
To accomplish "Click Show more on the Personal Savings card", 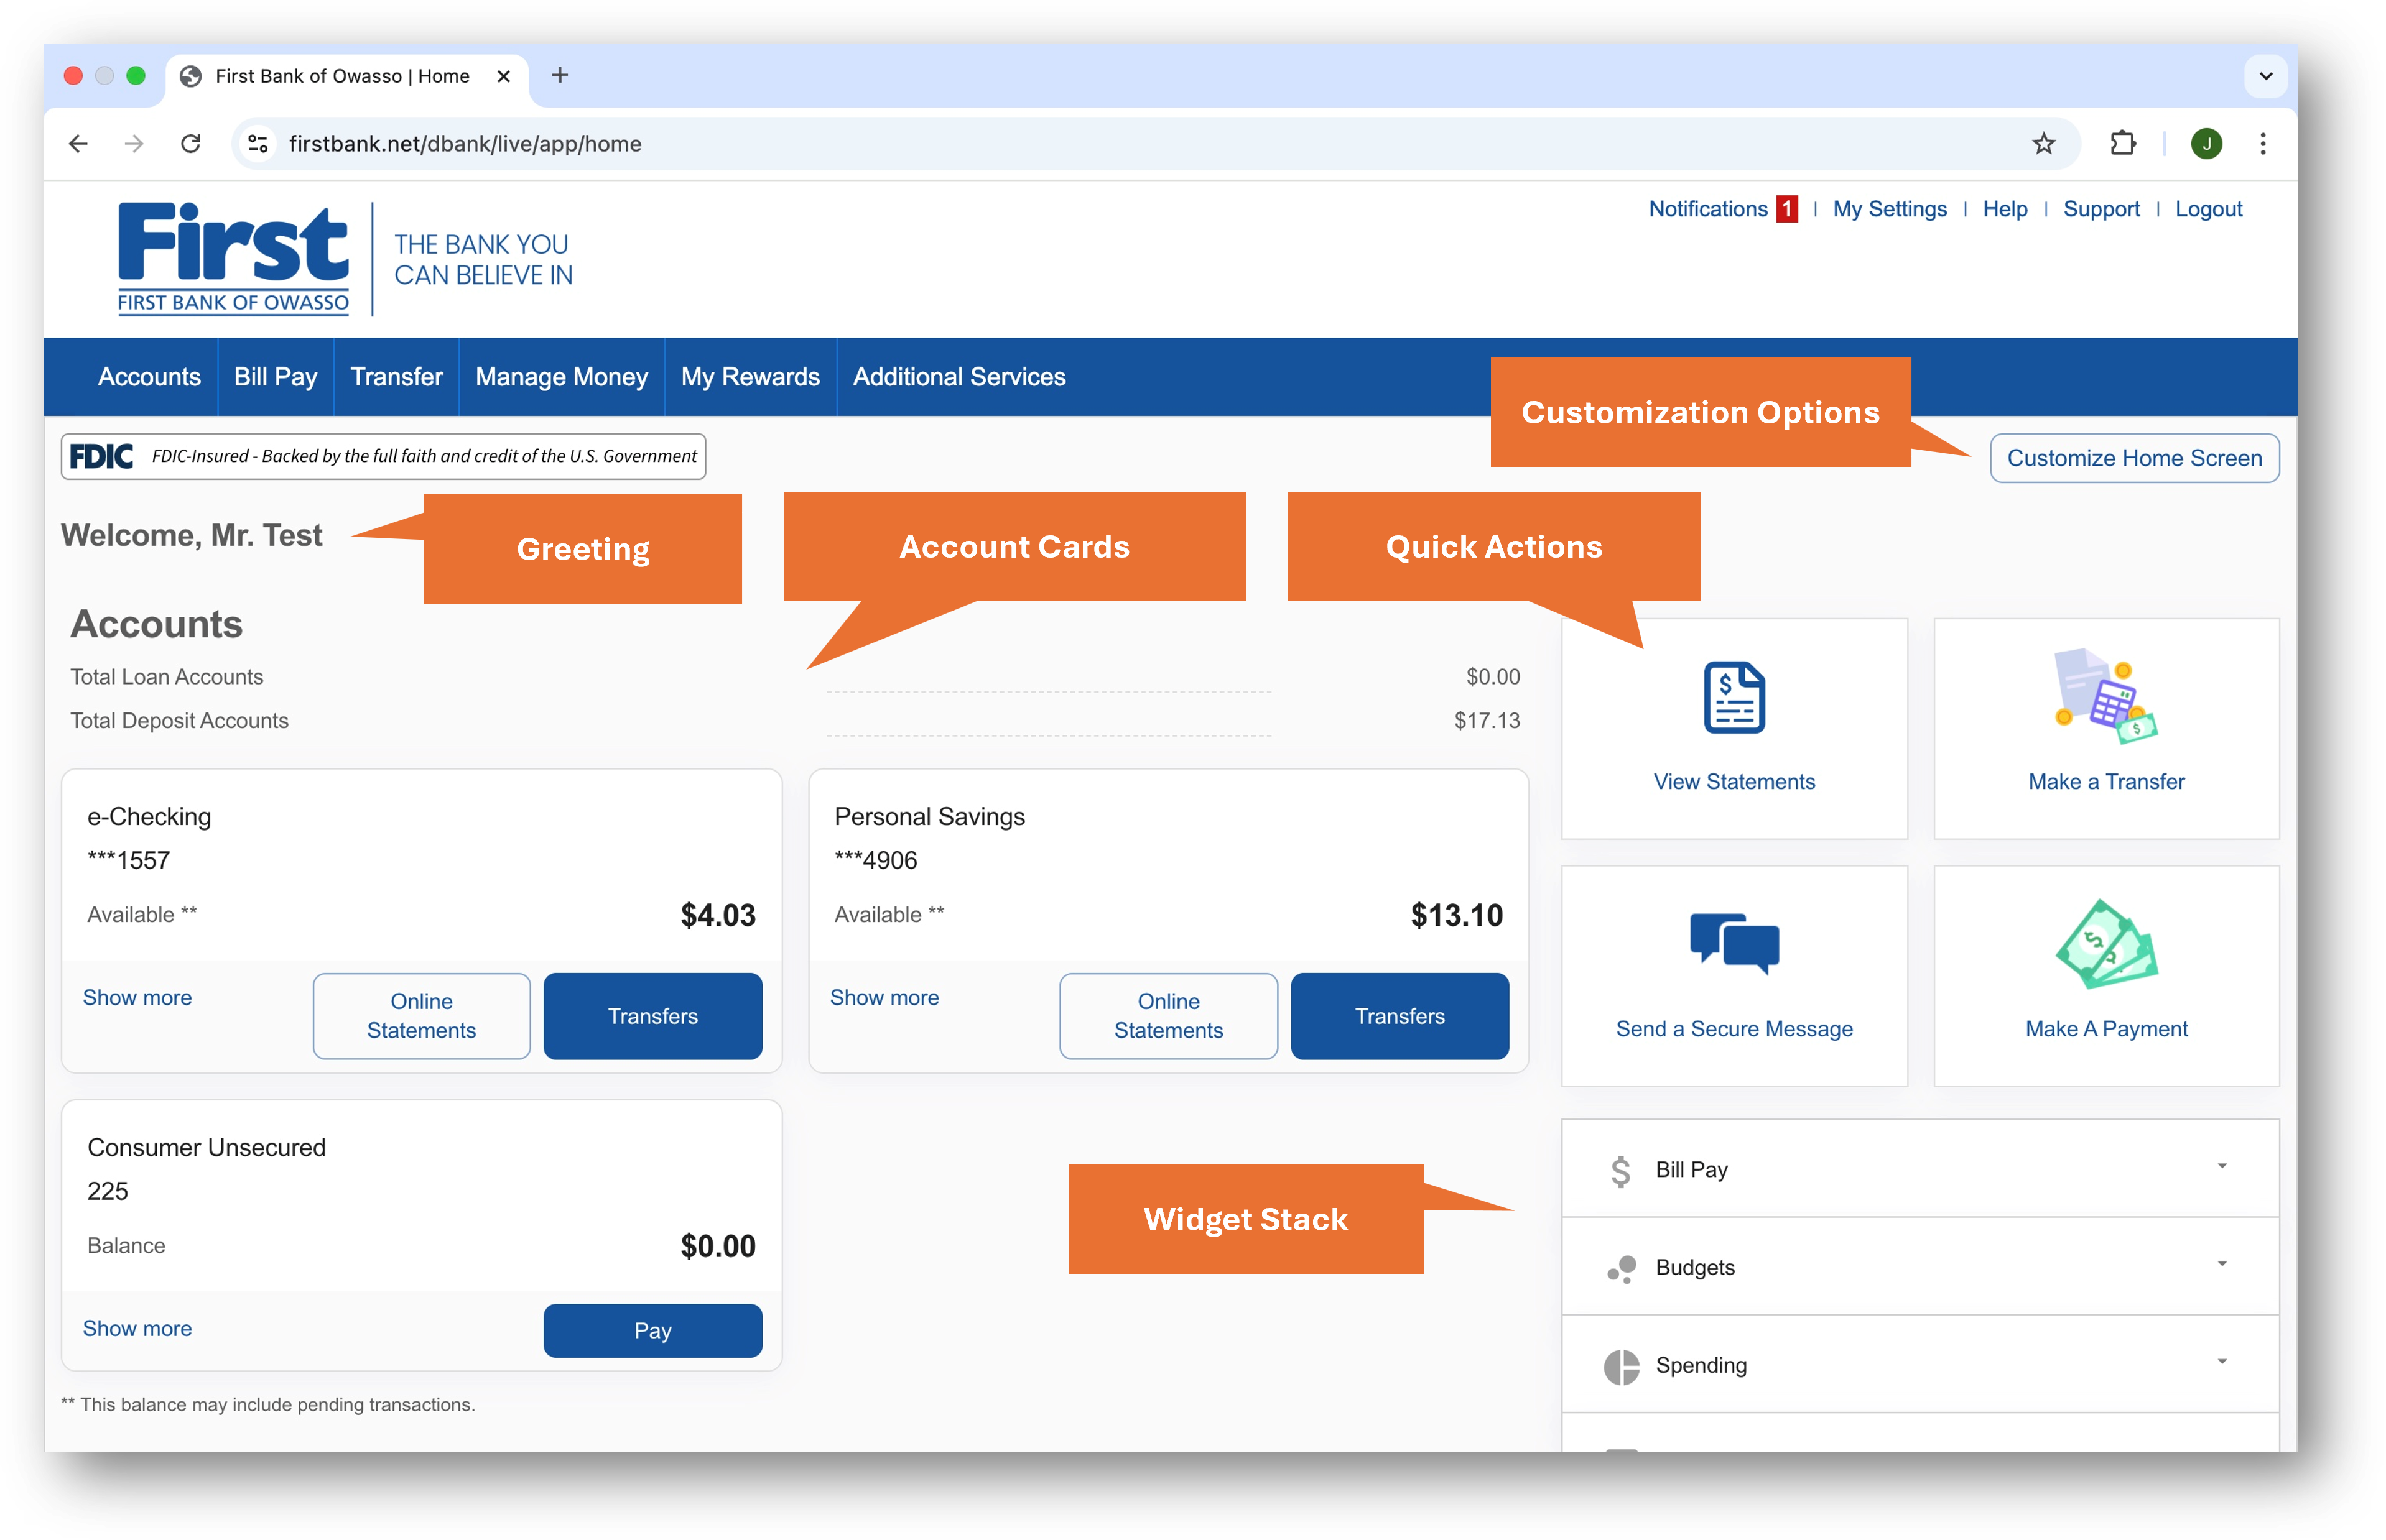I will point(884,998).
